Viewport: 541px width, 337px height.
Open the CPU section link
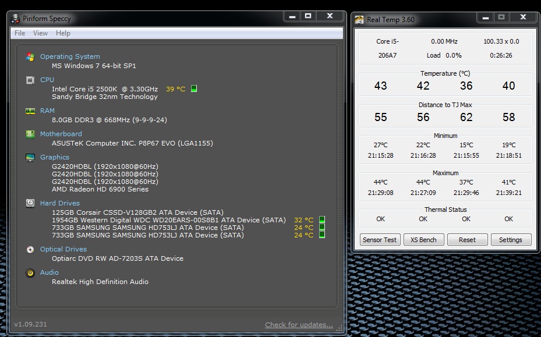pos(47,80)
